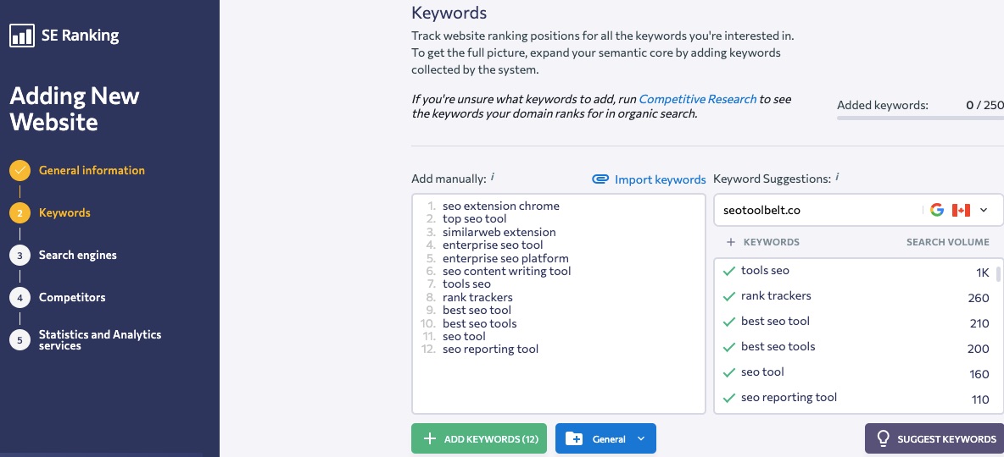Go to the Search engines step
The image size is (1004, 457).
pyautogui.click(x=77, y=256)
